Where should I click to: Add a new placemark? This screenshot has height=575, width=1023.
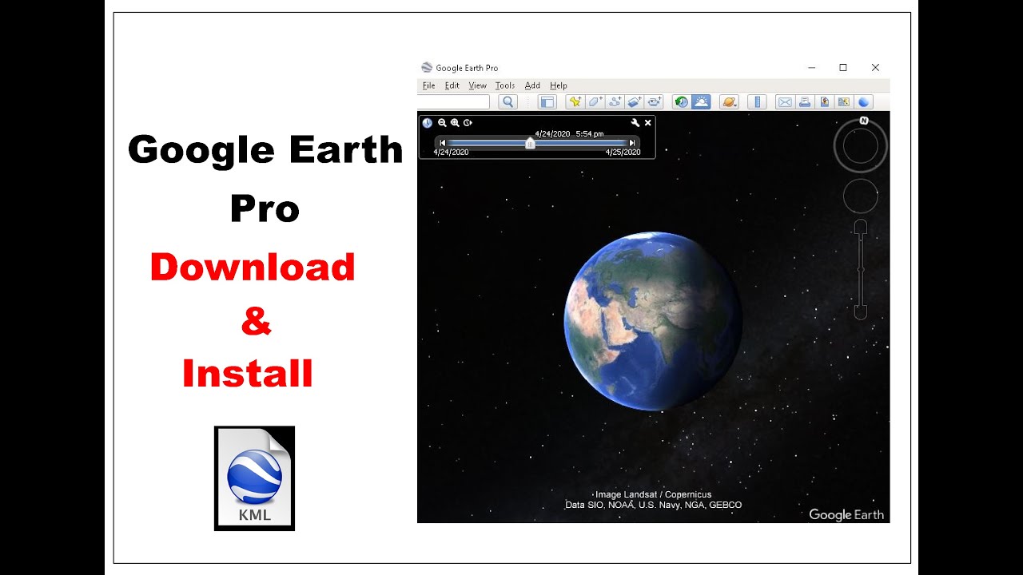[x=575, y=101]
